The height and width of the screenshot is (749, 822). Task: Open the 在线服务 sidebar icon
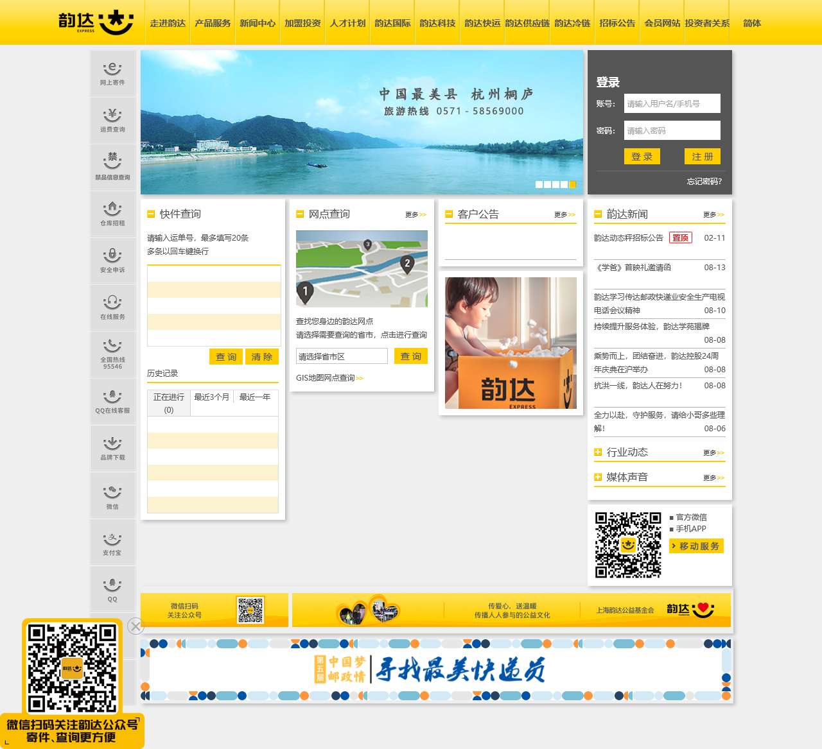click(x=112, y=307)
